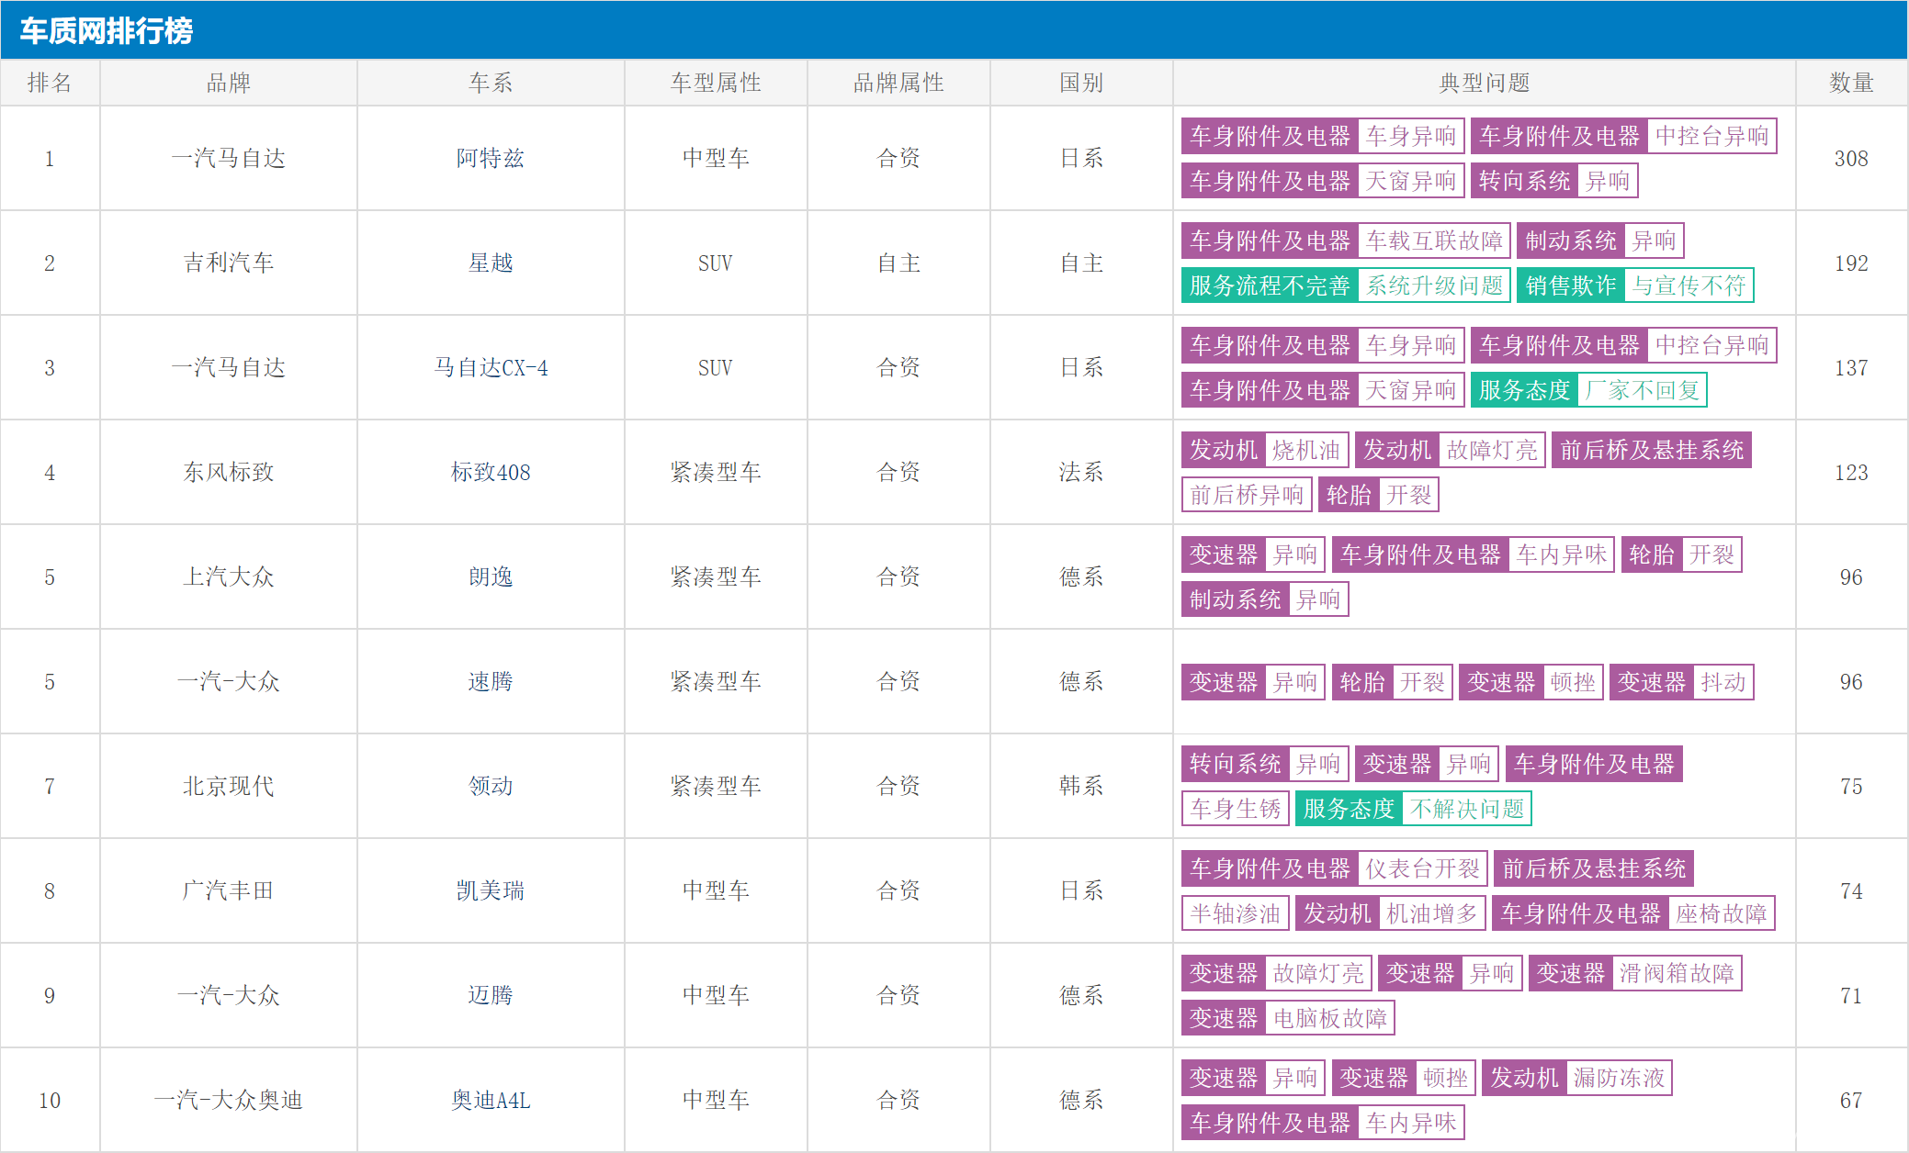Image resolution: width=1909 pixels, height=1153 pixels.
Task: Click the 车内异味 tag for 朗逸
Action: [1561, 554]
